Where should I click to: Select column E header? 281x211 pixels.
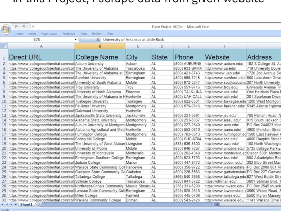click(x=189, y=46)
